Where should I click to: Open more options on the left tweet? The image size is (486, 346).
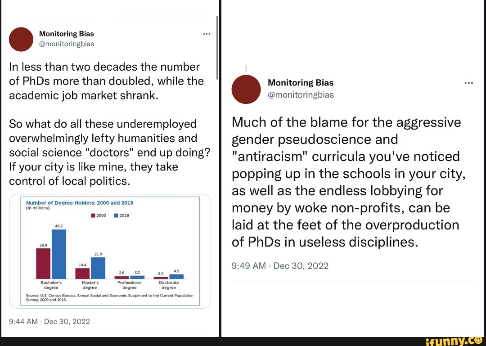[207, 34]
